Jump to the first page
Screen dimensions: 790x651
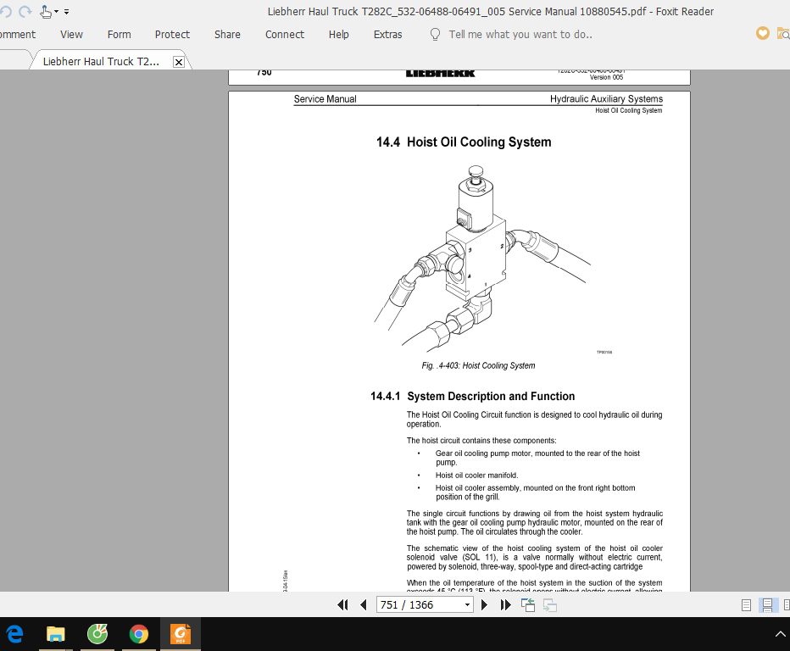point(343,604)
